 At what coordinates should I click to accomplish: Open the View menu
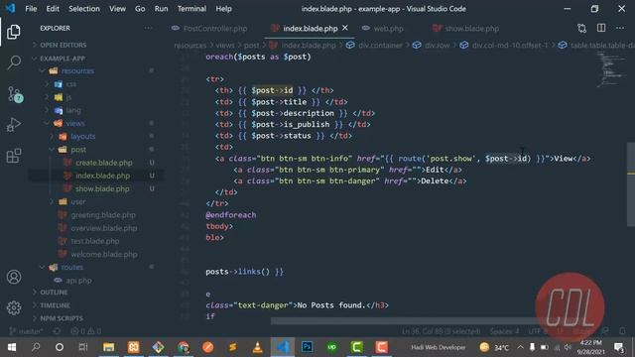117,9
